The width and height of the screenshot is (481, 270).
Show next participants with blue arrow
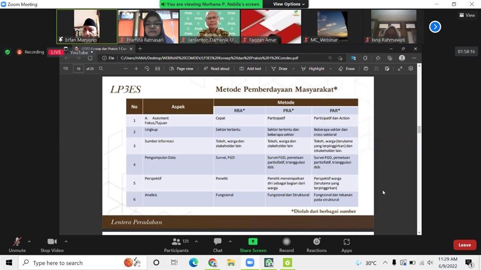(x=435, y=27)
